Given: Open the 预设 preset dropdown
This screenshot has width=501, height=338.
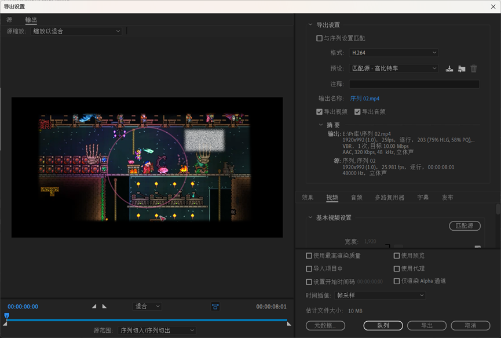Looking at the screenshot, I should point(394,68).
